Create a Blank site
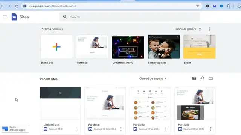The height and width of the screenshot is (135, 241). pyautogui.click(x=56, y=47)
